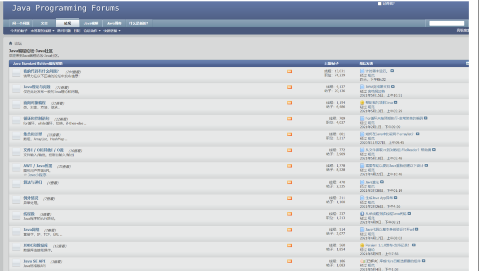The height and width of the screenshot is (271, 479).
Task: Open RSS feed icon for 循环和控制语句 forum
Action: click(x=289, y=119)
